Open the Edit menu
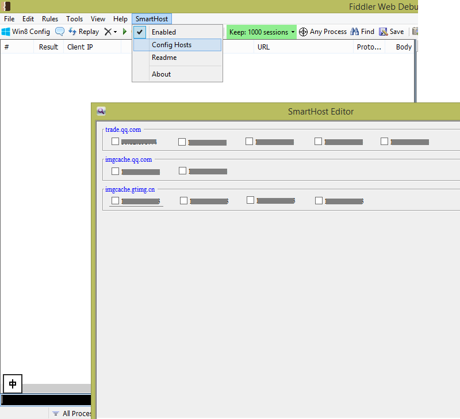The height and width of the screenshot is (419, 460). pyautogui.click(x=28, y=19)
